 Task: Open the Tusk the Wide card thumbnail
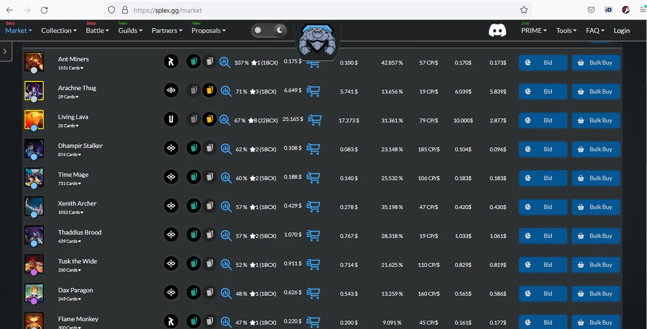pos(34,264)
